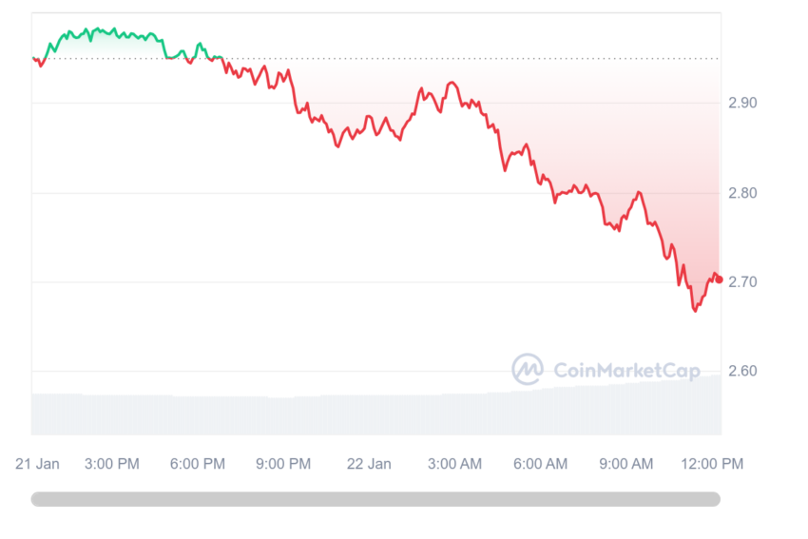Select the 9:00 AM time label
Screen dimensions: 808x539
coord(626,464)
